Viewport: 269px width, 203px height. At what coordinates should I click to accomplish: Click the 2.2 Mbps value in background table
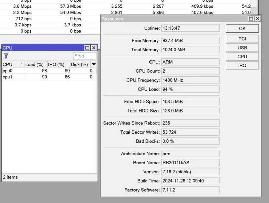coord(22,12)
